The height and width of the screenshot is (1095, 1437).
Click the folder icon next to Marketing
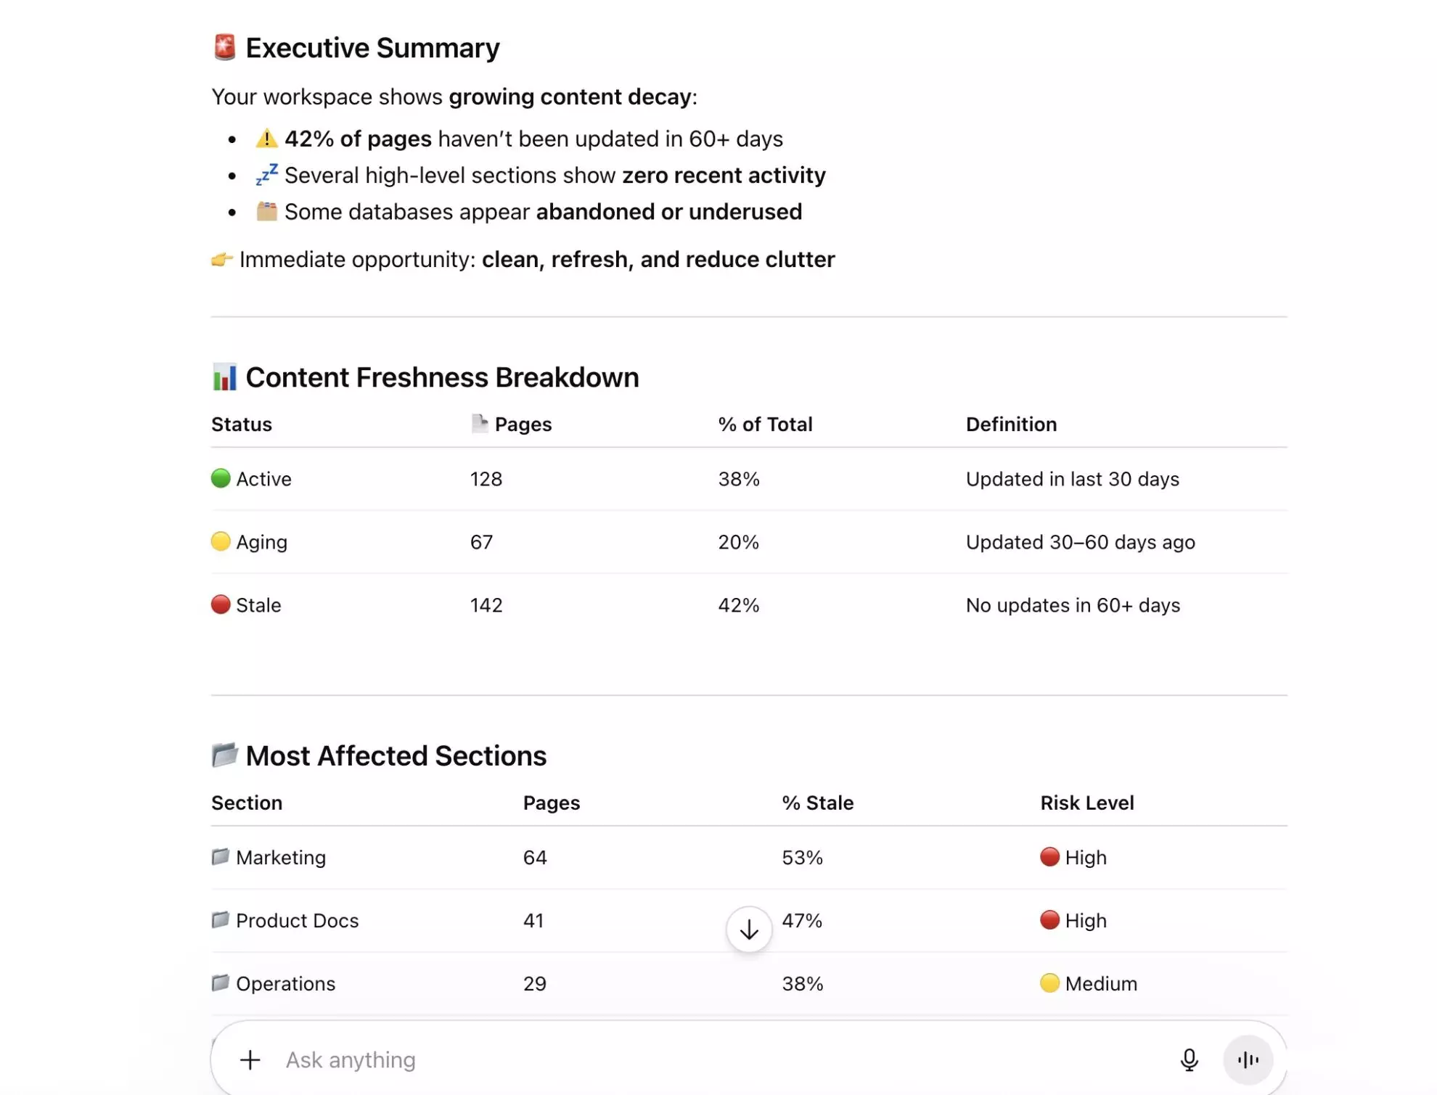coord(220,857)
